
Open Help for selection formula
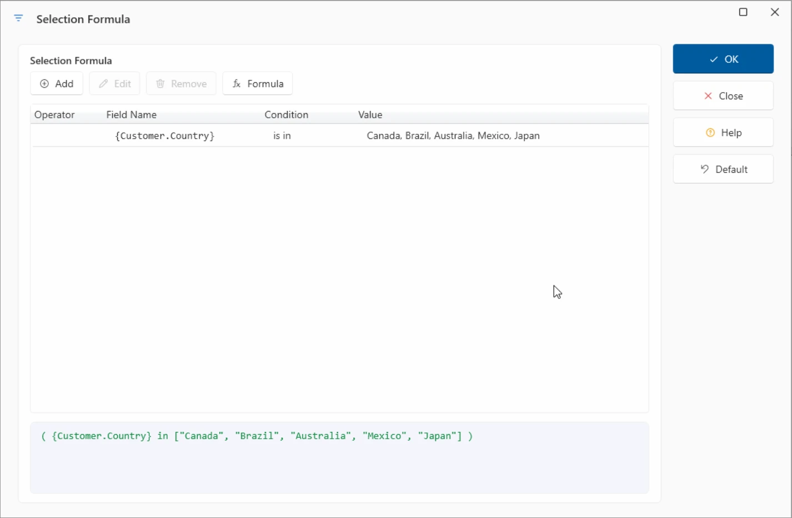tap(723, 132)
